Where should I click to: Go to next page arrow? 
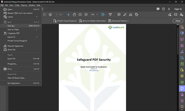pyautogui.click(x=50, y=14)
